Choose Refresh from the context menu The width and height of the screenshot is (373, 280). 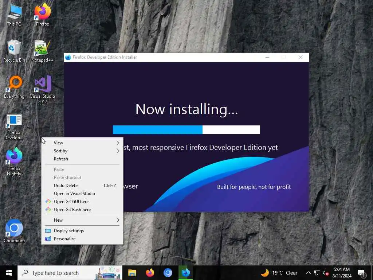(x=82, y=159)
